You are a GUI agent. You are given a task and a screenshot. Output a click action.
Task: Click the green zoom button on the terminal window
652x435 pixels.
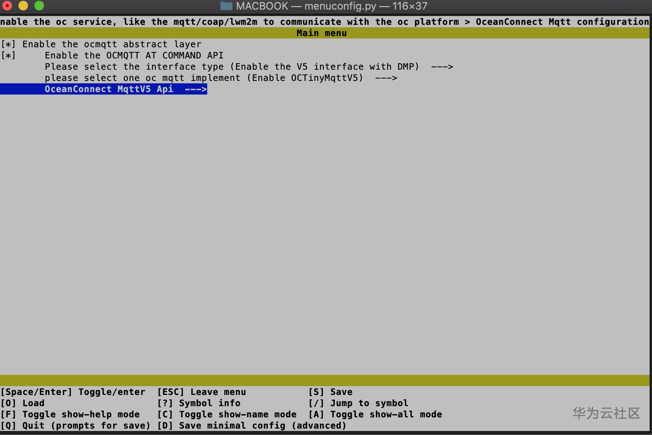39,6
